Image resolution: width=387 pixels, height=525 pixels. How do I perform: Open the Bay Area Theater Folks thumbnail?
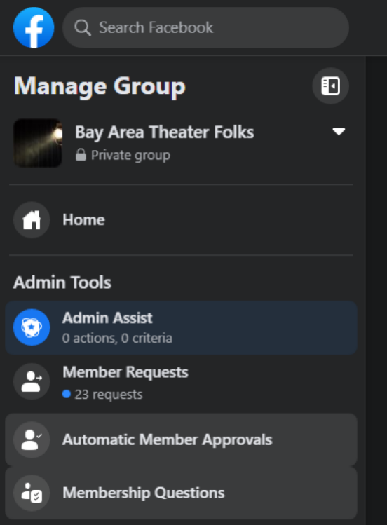pyautogui.click(x=38, y=143)
